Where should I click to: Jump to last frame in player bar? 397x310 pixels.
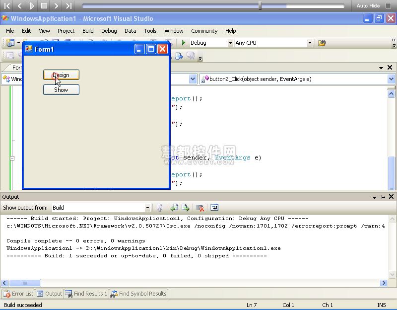[x=68, y=5]
